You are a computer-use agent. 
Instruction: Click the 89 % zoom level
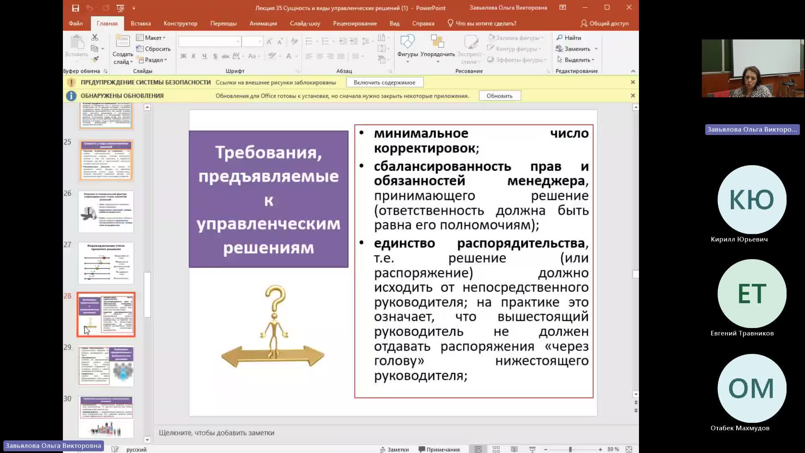613,449
